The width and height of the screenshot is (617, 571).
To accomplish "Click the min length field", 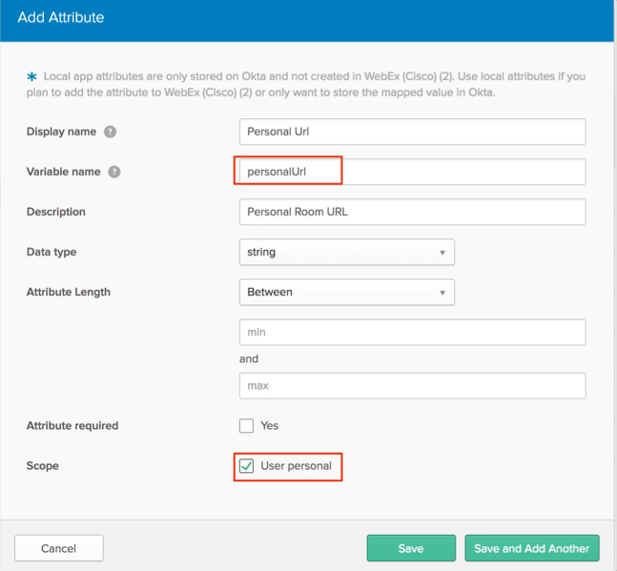I will [x=412, y=333].
